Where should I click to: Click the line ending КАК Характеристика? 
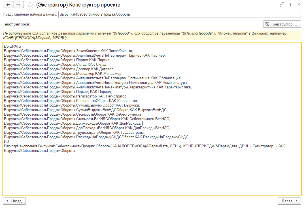tap(98, 87)
